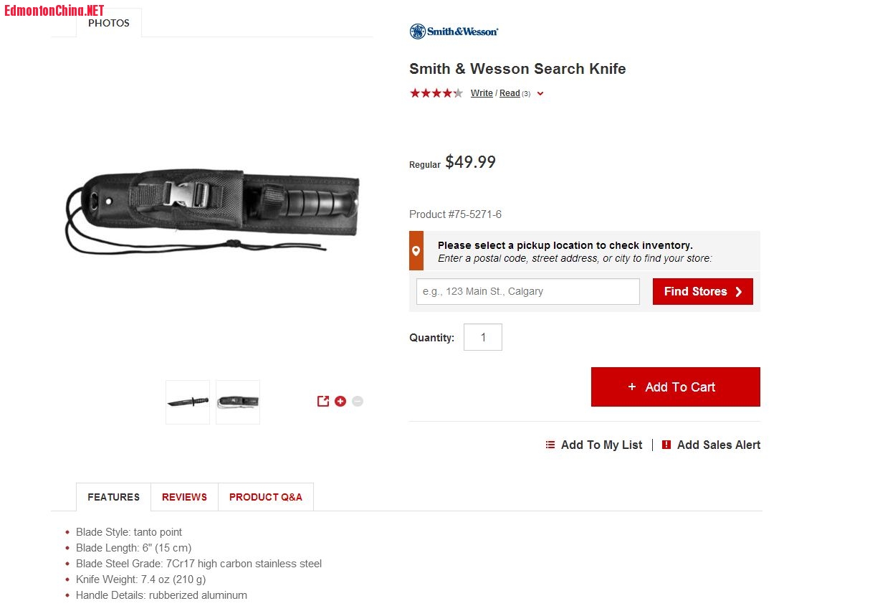Select the Features tab
This screenshot has height=606, width=875.
pos(113,497)
